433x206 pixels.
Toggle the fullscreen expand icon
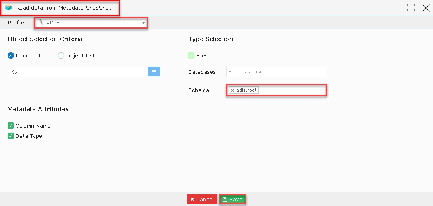click(x=411, y=8)
